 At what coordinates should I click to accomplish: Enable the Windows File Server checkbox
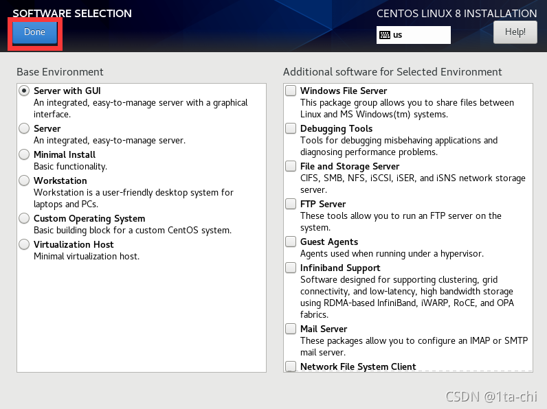pos(291,91)
